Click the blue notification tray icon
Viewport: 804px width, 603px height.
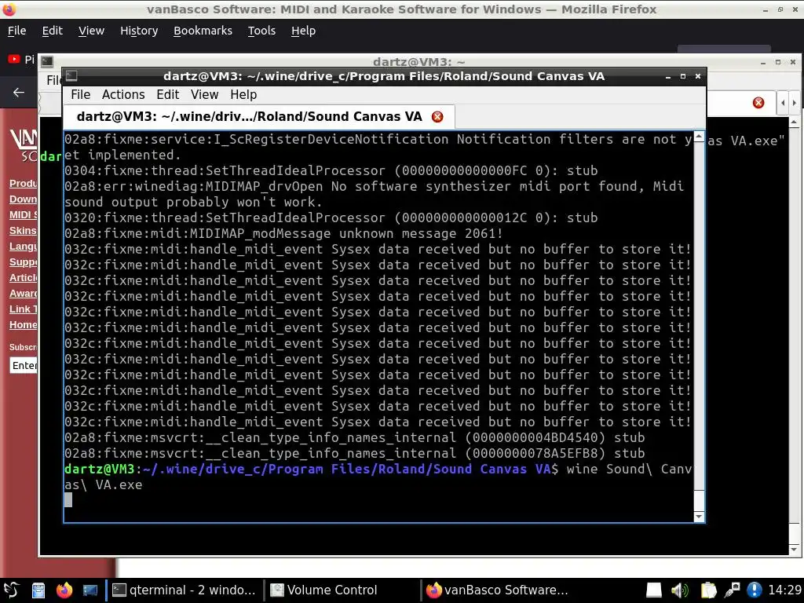click(755, 590)
